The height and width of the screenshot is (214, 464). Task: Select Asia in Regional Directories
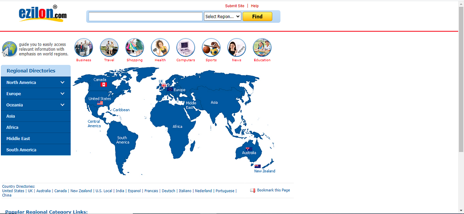(x=11, y=116)
